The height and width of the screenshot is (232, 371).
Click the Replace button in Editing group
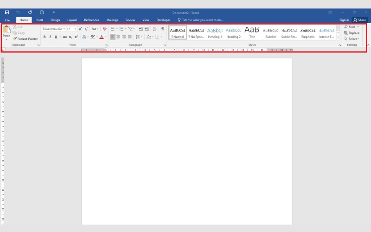click(x=352, y=33)
